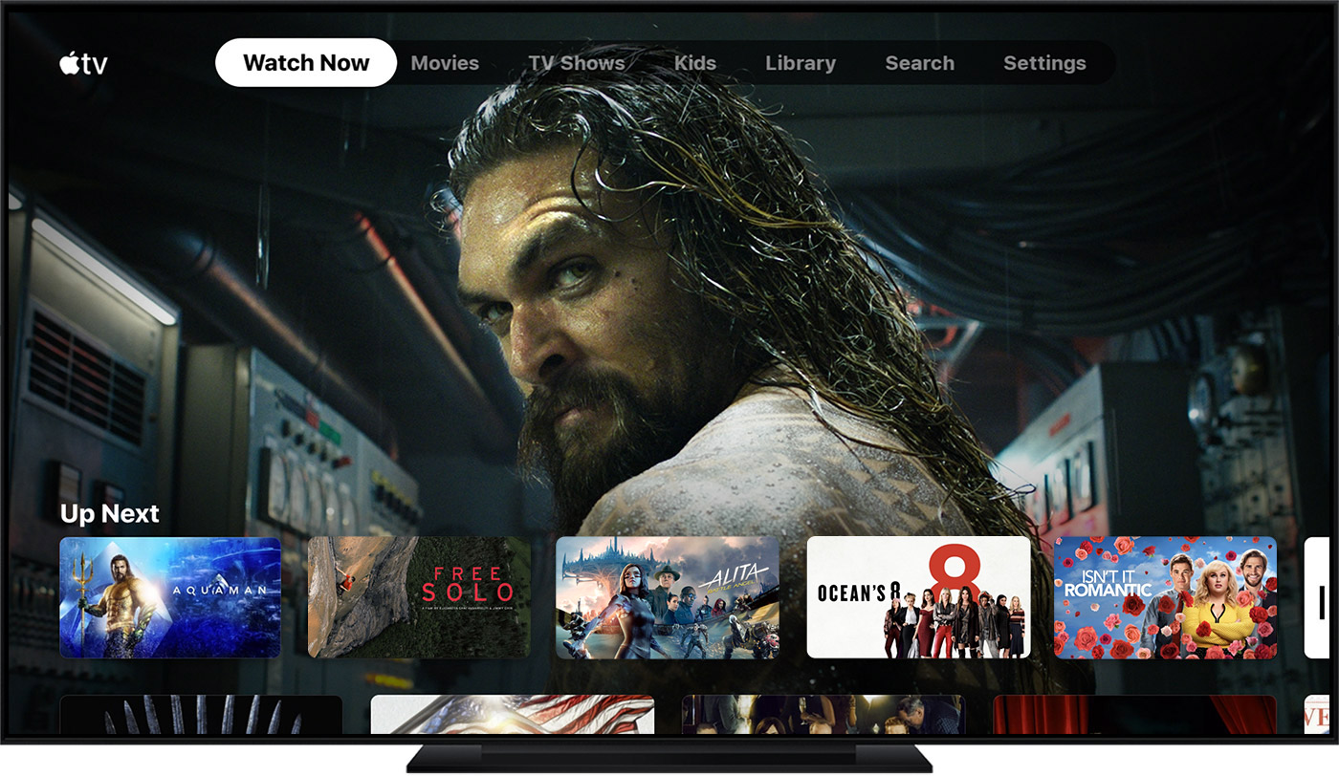Viewport: 1339px width, 776px height.
Task: Open the Search tab
Action: point(920,63)
